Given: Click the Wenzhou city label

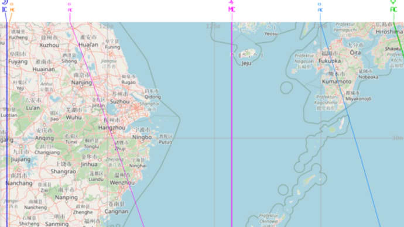Looking at the screenshot, I should click(122, 183).
